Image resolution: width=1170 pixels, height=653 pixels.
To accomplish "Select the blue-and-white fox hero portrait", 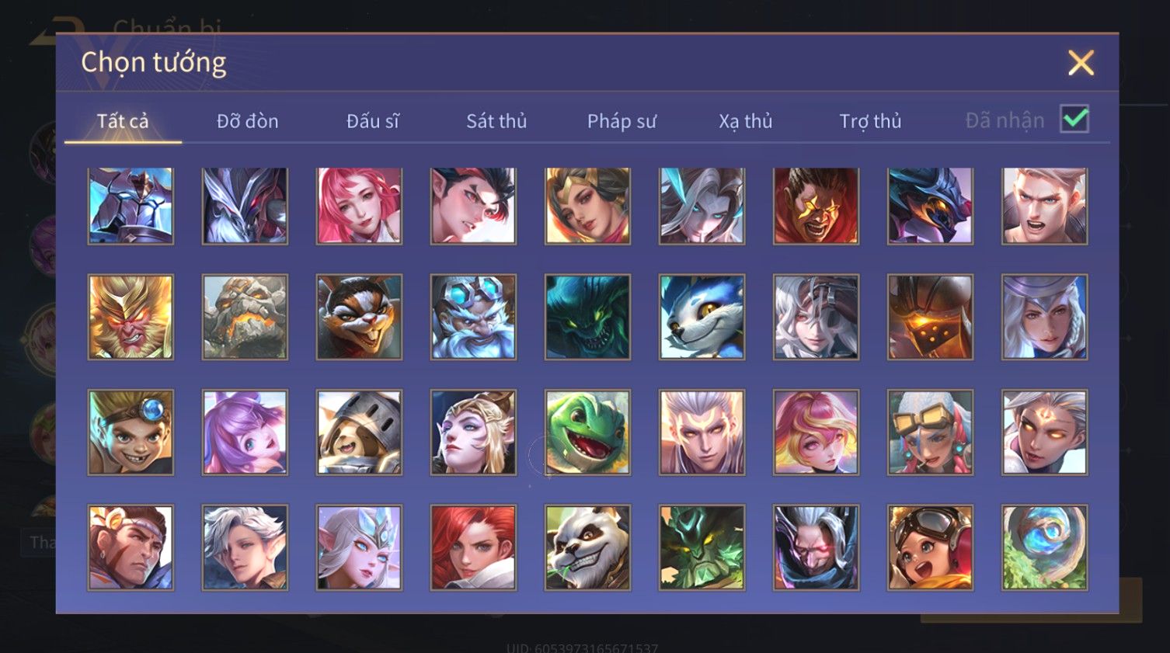I will tap(702, 317).
